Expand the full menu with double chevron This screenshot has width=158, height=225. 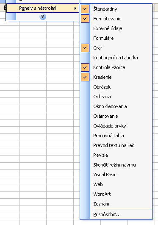[x=43, y=17]
